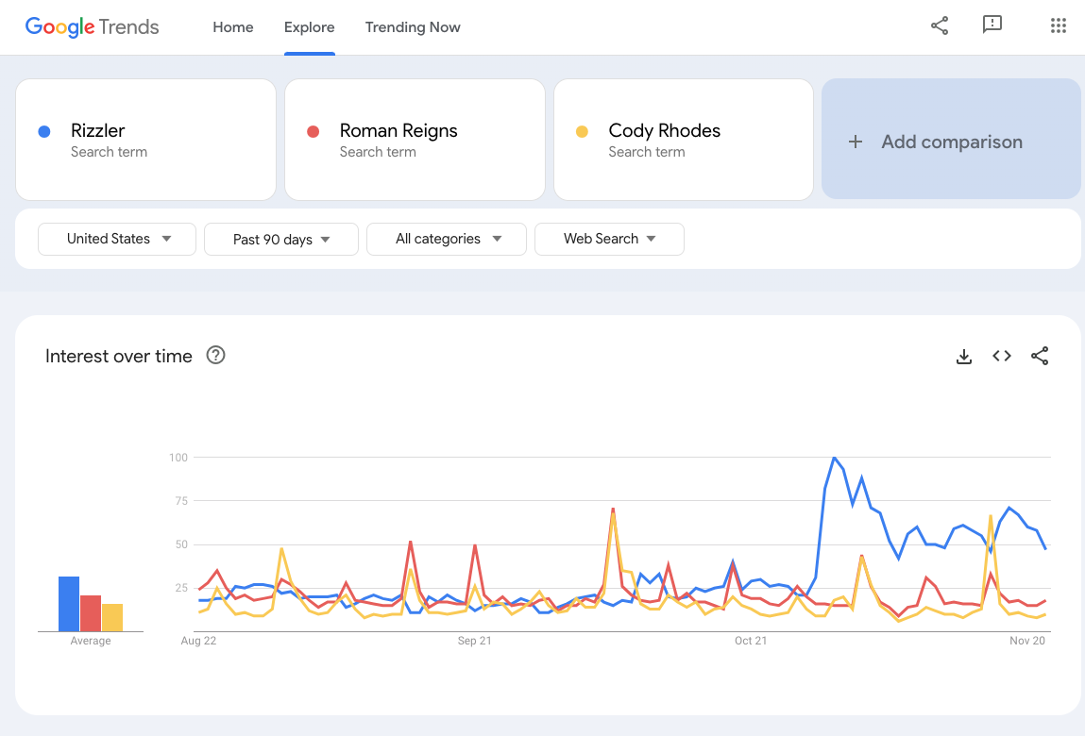Go to Trending Now tab
This screenshot has height=736, width=1085.
tap(413, 27)
